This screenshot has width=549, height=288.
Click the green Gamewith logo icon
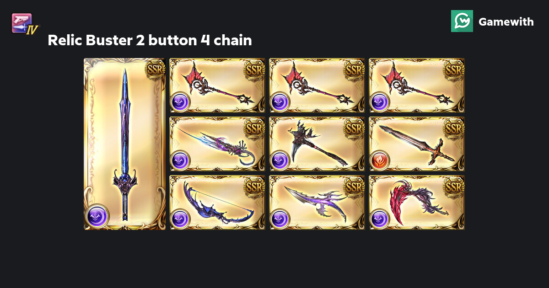click(x=462, y=21)
